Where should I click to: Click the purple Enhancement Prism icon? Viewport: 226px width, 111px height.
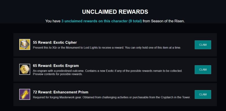(x=25, y=94)
